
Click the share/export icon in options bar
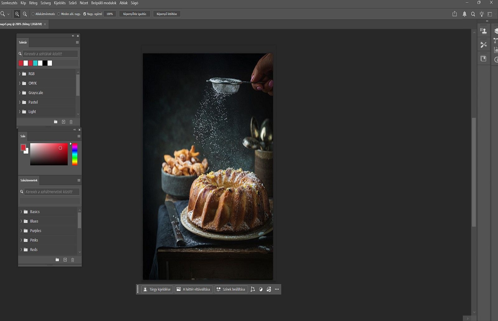pos(455,14)
